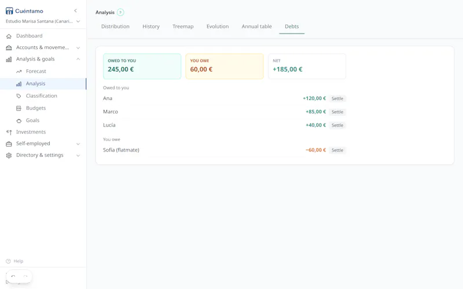Image resolution: width=463 pixels, height=289 pixels.
Task: Settle the debt to Sofia (flatmate)
Action: coord(337,150)
